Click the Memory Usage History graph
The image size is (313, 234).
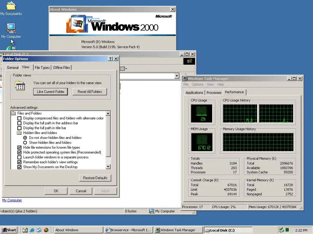tap(258, 142)
